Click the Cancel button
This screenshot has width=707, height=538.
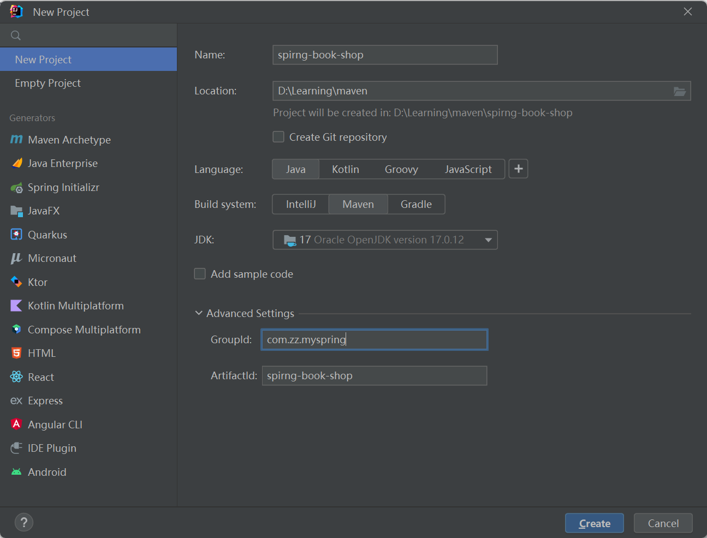click(x=663, y=523)
